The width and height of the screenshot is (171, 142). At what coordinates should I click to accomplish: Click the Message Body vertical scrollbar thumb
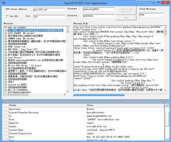tap(165, 32)
